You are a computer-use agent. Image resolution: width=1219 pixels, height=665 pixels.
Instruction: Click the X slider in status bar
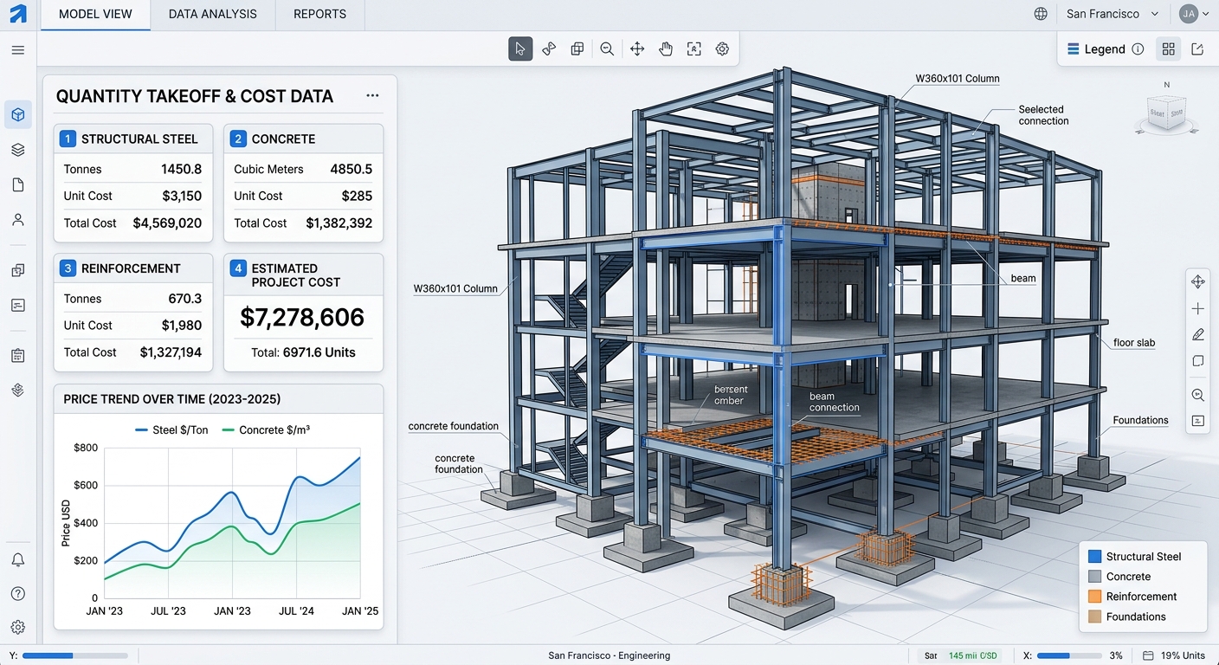coord(1067,655)
